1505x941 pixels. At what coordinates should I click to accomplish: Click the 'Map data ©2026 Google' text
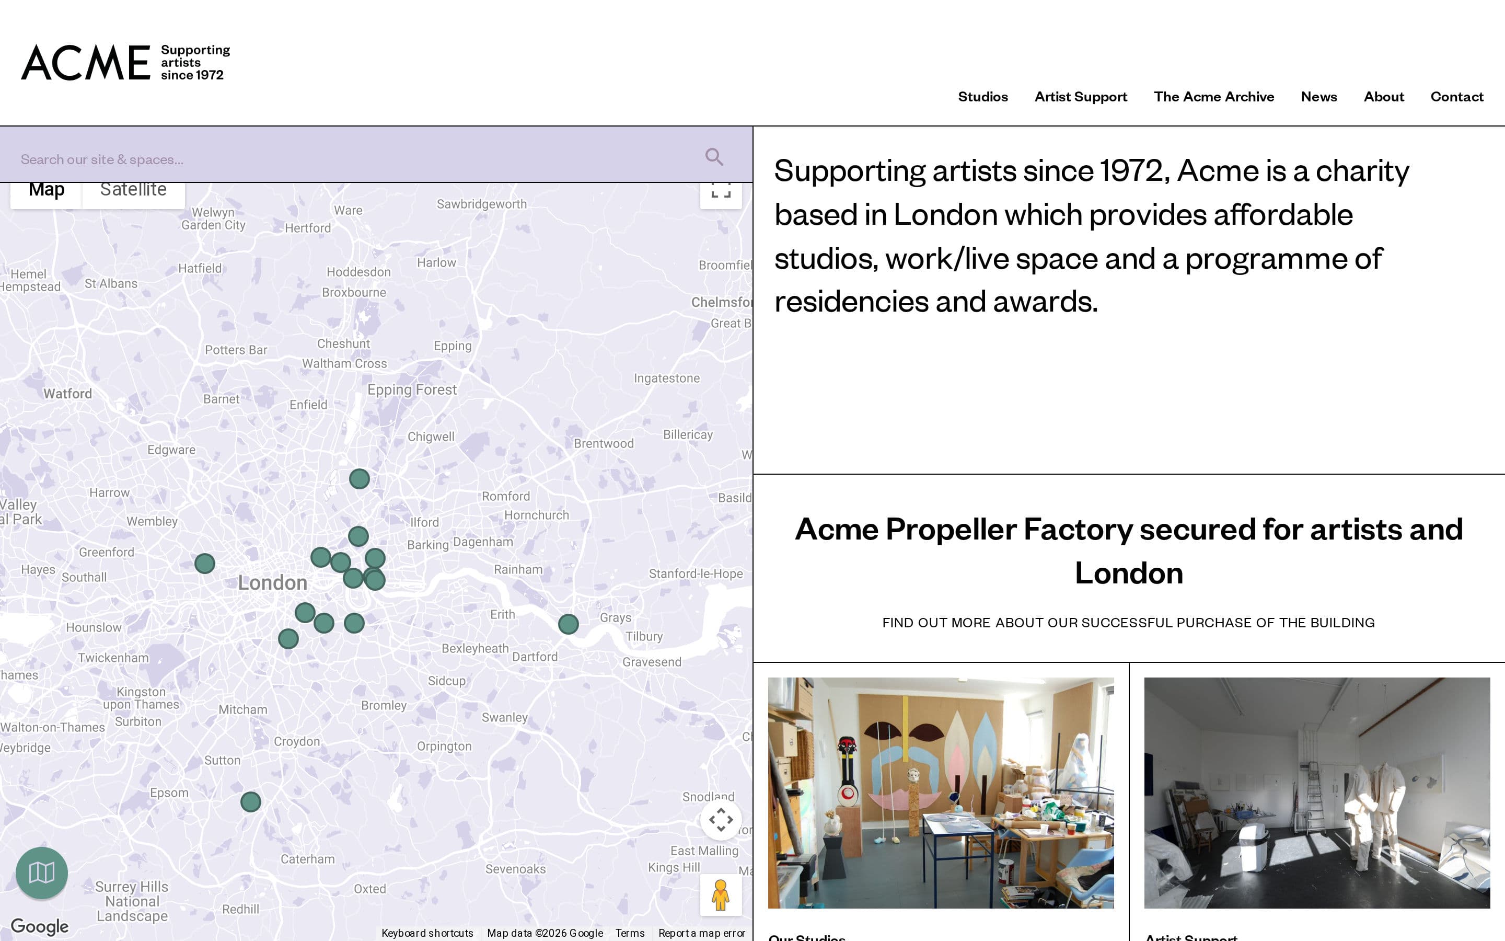tap(545, 933)
